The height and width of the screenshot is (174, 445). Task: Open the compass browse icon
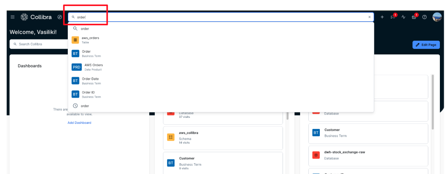coord(60,17)
